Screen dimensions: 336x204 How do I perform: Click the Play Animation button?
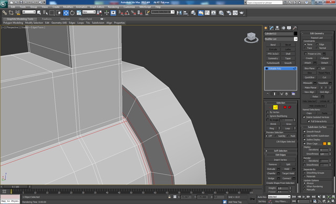click(x=303, y=197)
